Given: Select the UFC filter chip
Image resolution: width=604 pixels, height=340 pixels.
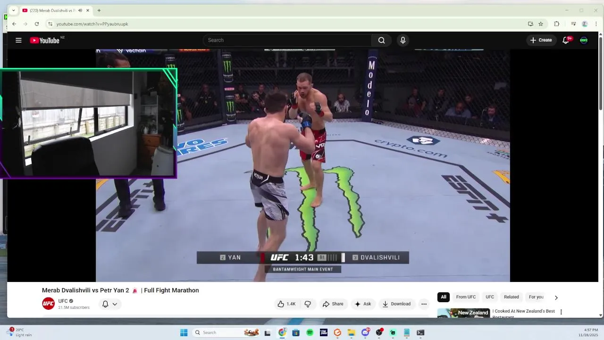Looking at the screenshot, I should click(490, 297).
